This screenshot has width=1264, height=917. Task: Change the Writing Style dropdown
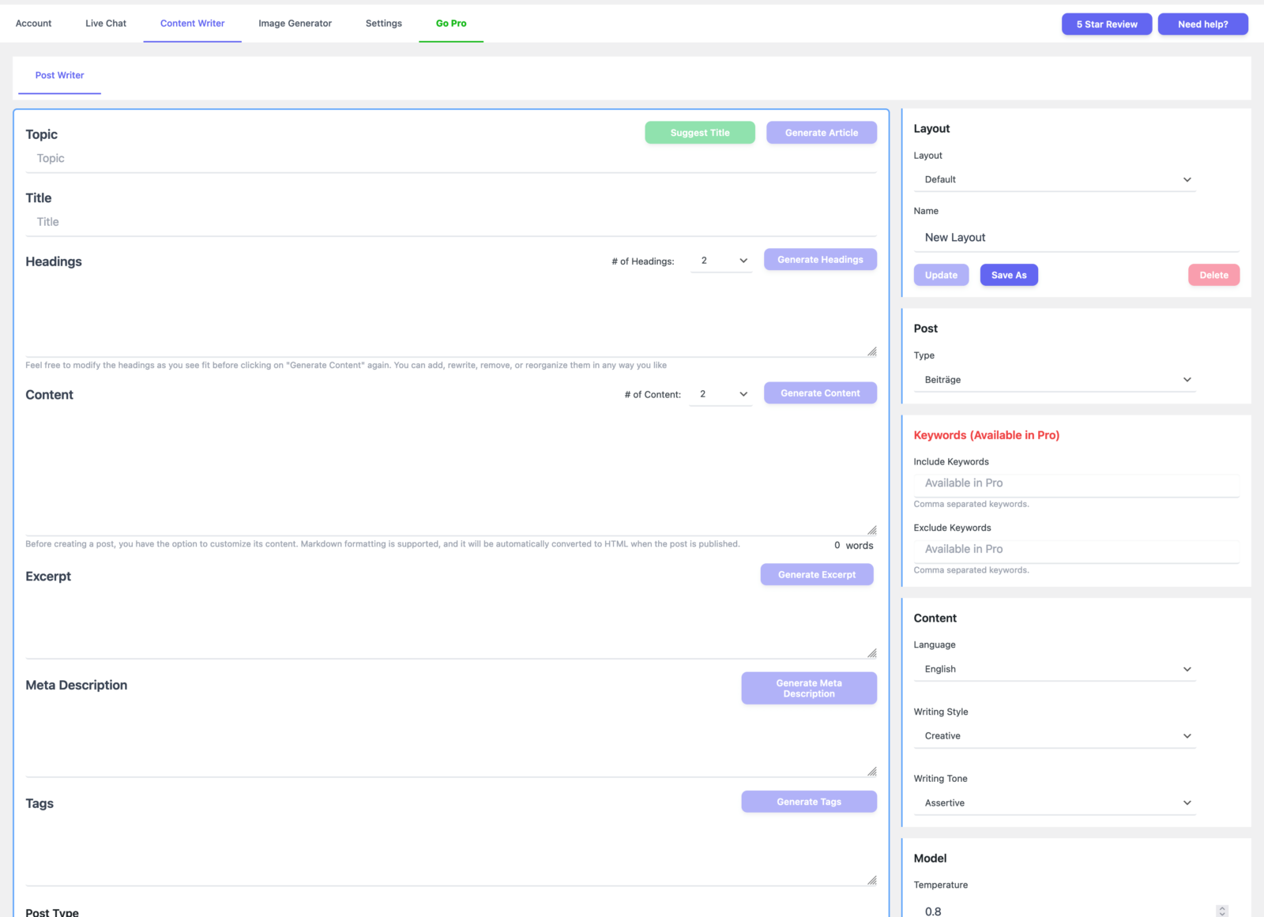click(1054, 736)
